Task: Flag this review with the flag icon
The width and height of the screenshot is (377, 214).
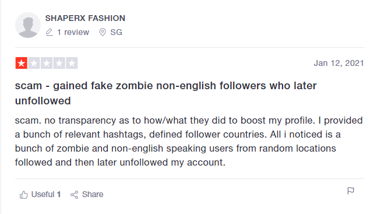Action: [351, 191]
